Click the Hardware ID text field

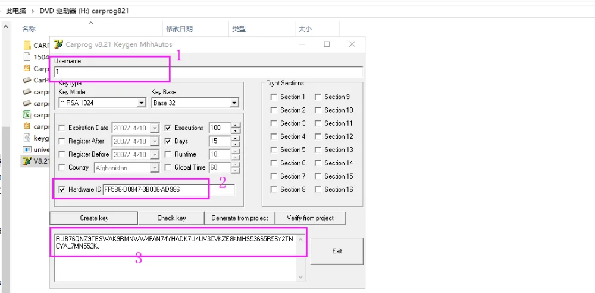(x=168, y=189)
